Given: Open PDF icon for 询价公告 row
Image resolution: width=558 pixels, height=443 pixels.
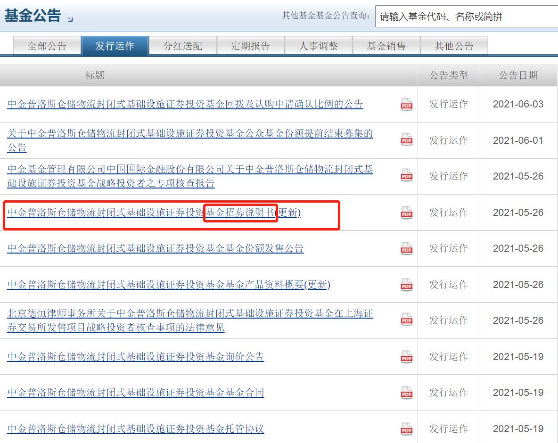Looking at the screenshot, I should [x=406, y=357].
